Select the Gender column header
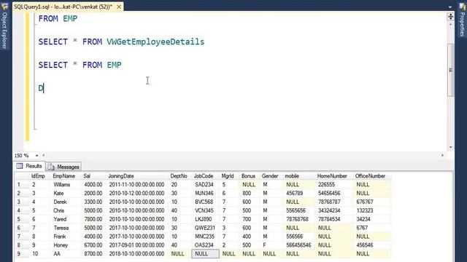 coord(271,176)
